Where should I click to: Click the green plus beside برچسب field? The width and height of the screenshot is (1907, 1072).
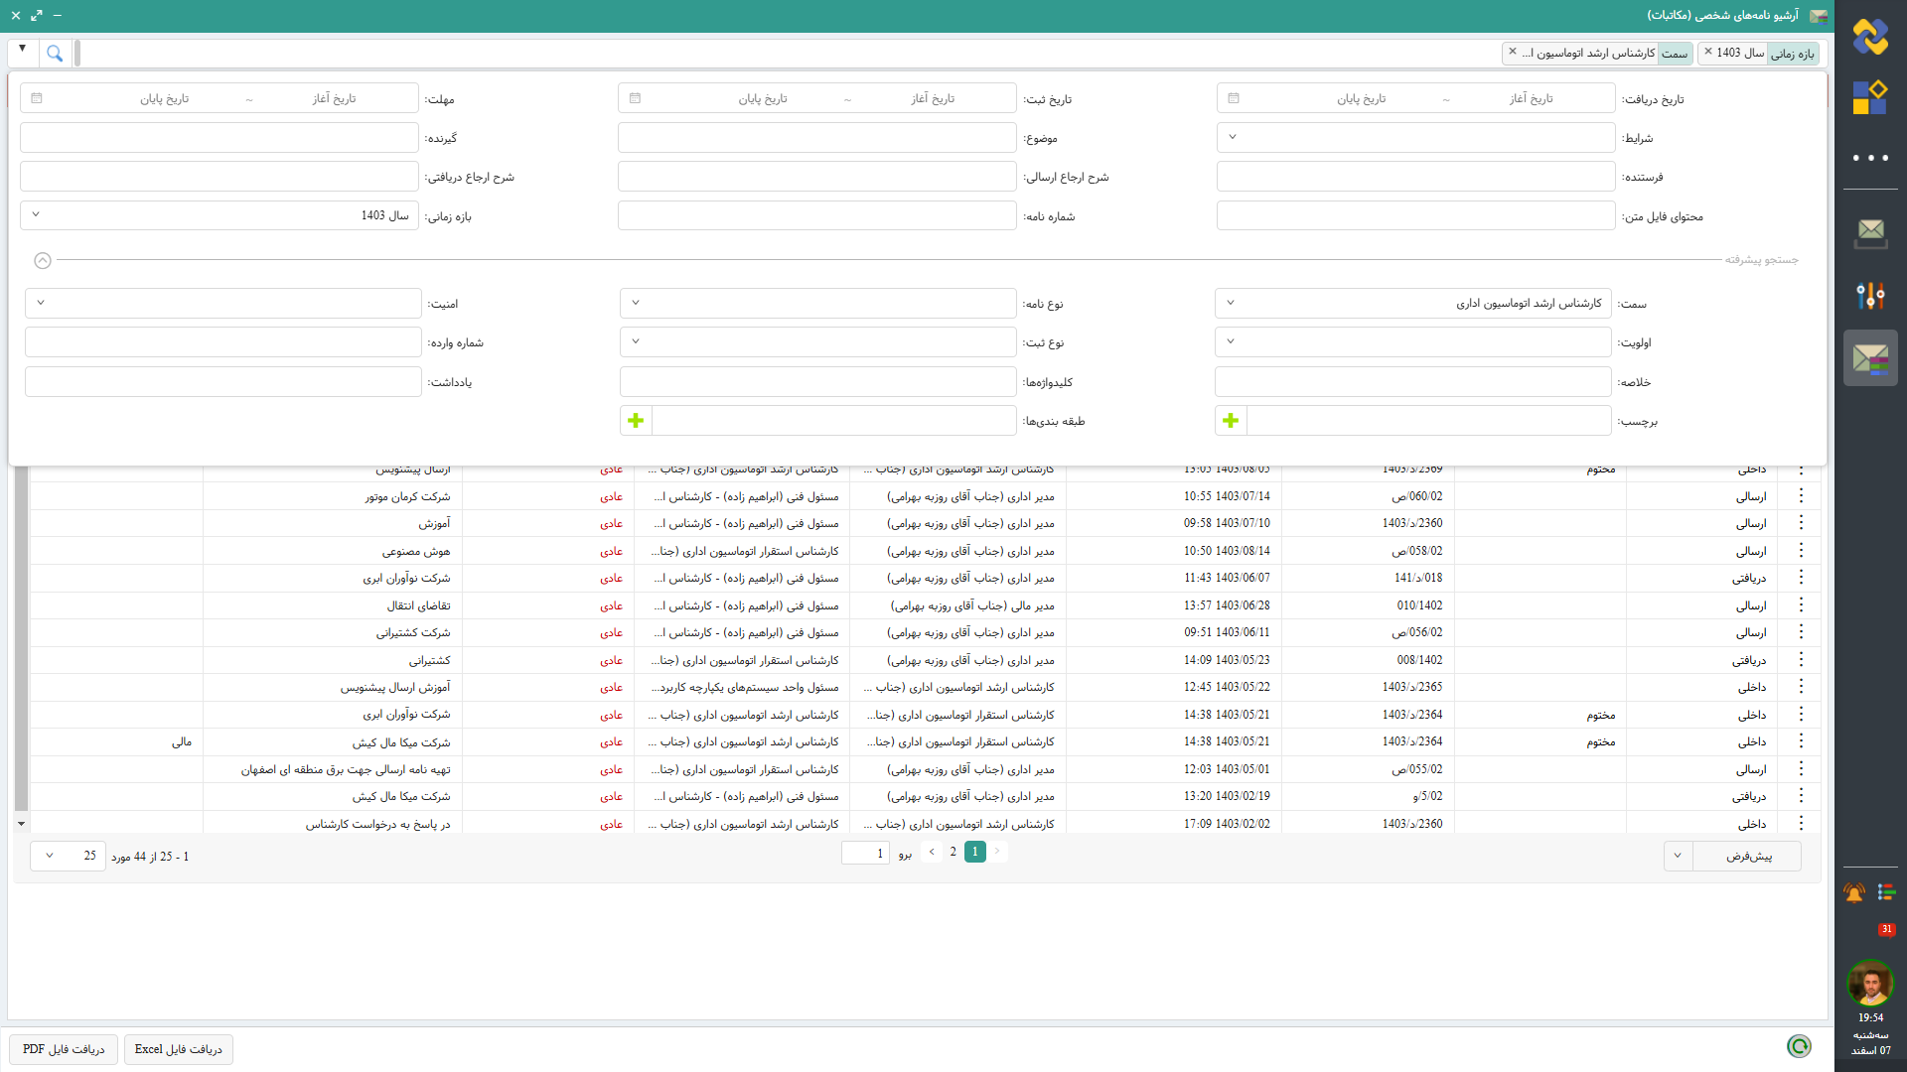point(1231,421)
